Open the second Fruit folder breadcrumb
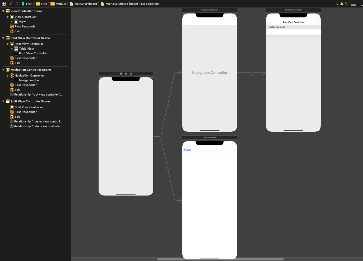 [42, 4]
